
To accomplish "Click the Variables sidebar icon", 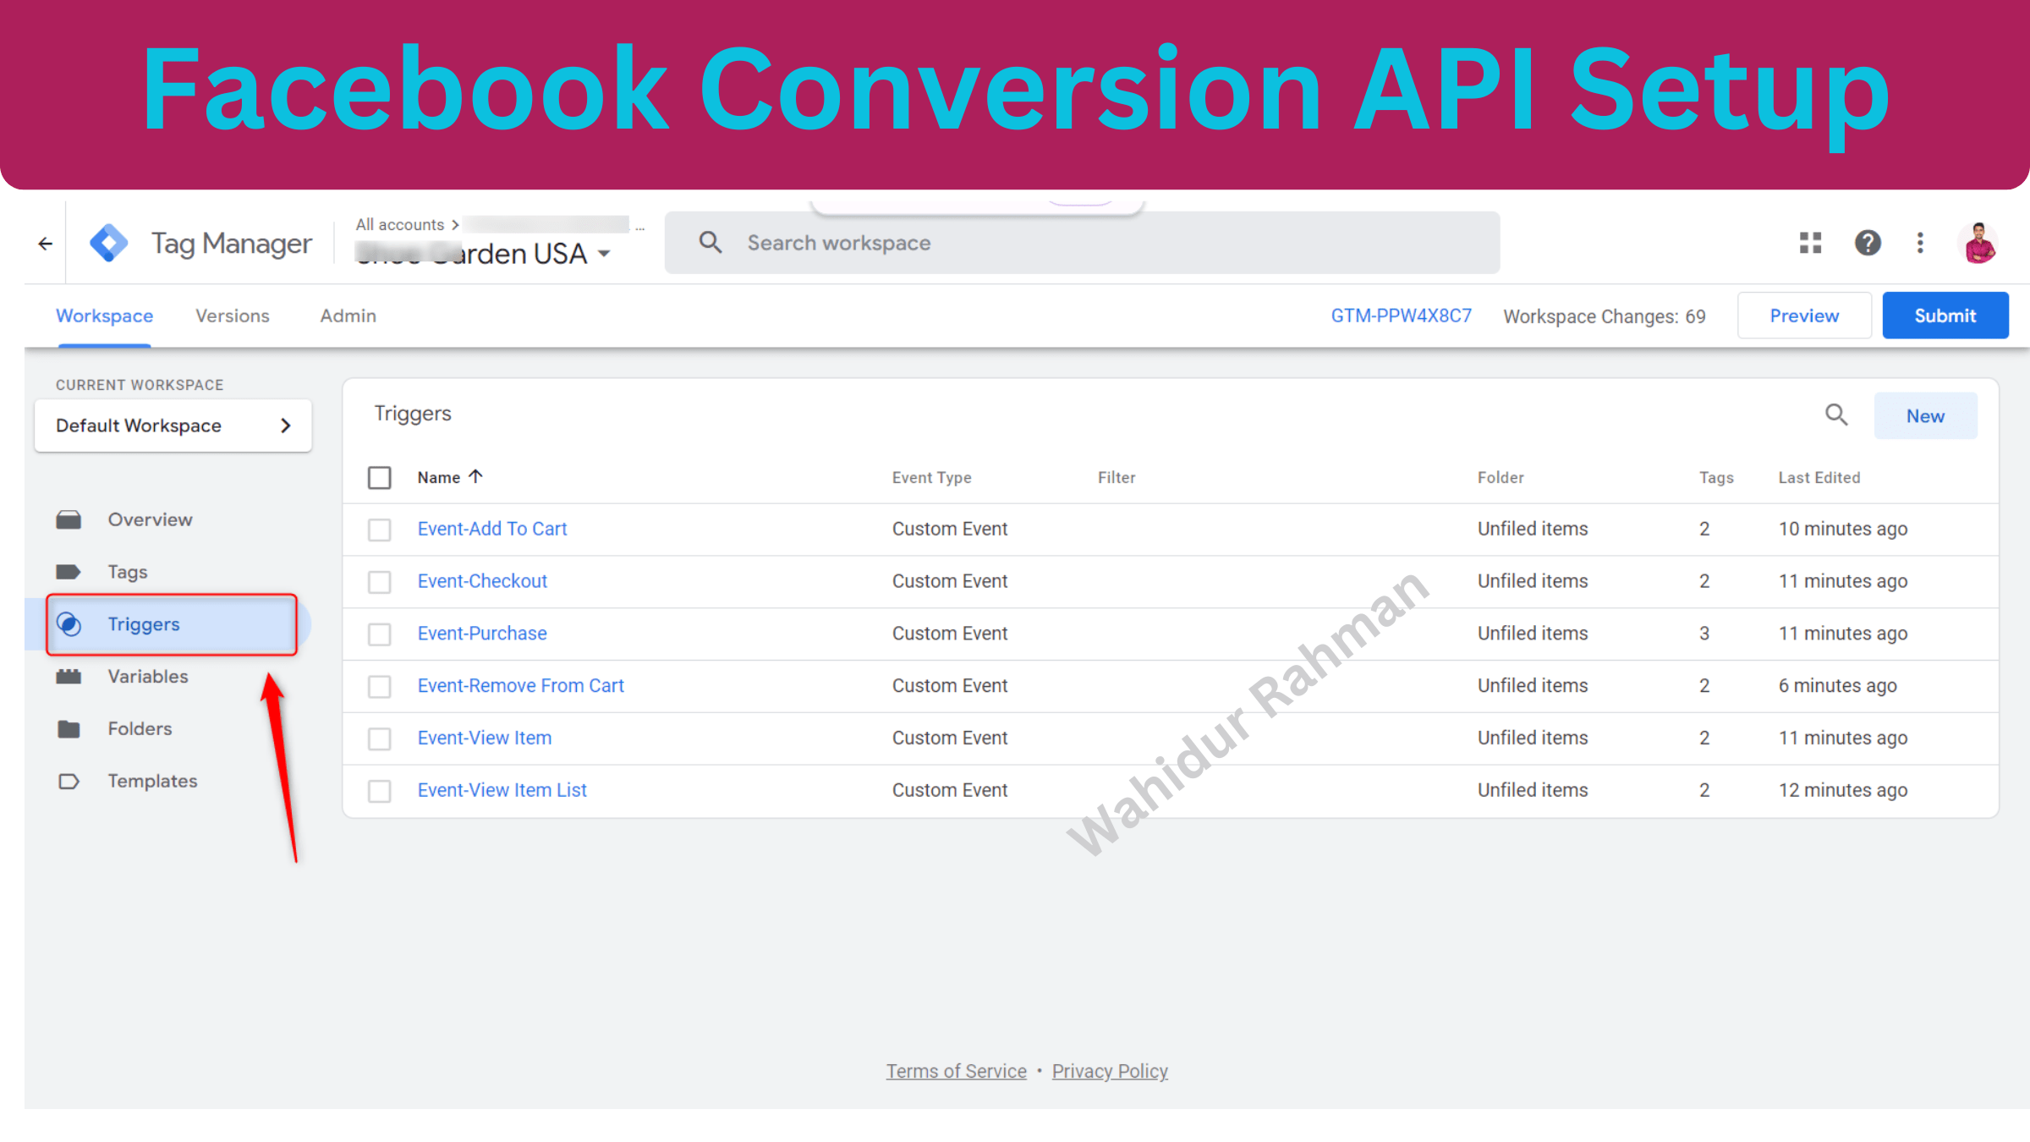I will [x=69, y=677].
